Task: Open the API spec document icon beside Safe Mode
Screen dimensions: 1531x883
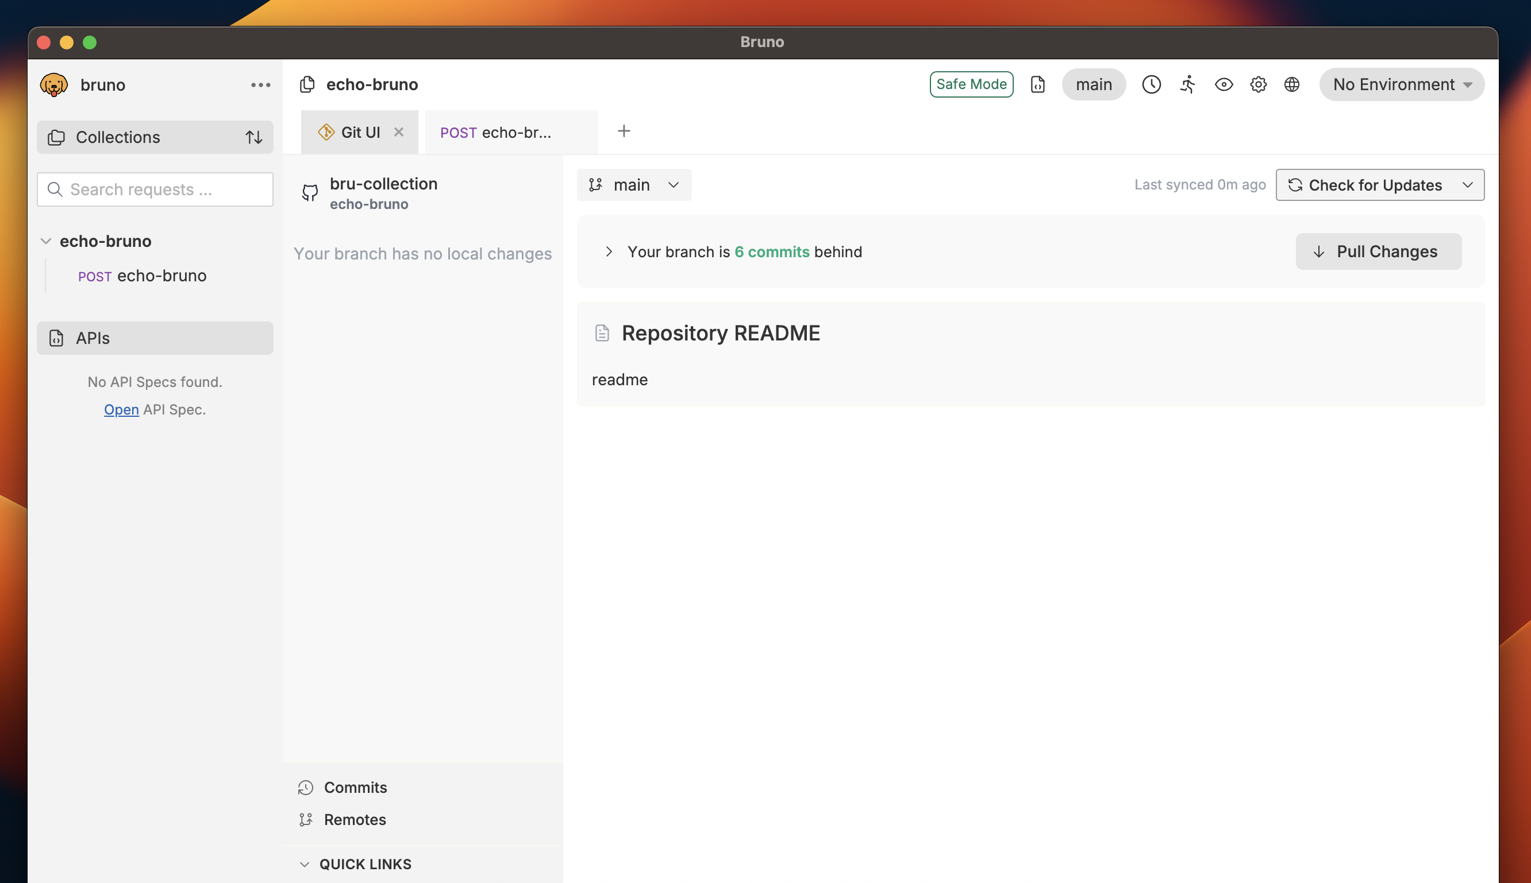Action: tap(1037, 84)
